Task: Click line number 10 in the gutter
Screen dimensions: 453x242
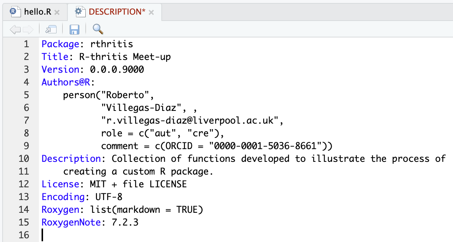Action: coord(24,158)
